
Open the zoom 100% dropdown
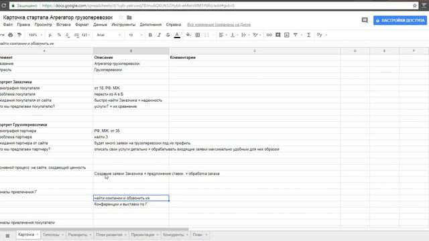36,35
